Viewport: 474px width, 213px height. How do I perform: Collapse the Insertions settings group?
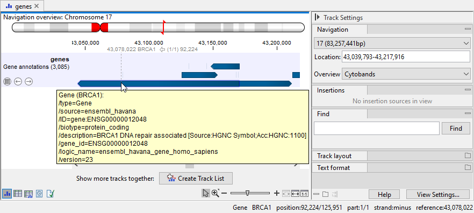[x=468, y=90]
